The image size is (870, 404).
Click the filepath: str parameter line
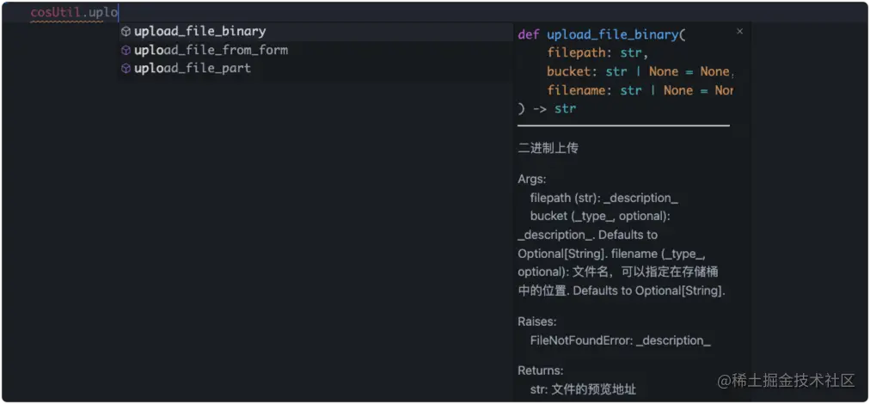click(x=598, y=53)
